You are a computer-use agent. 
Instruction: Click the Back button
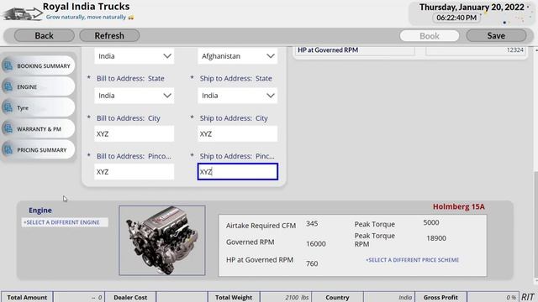45,35
